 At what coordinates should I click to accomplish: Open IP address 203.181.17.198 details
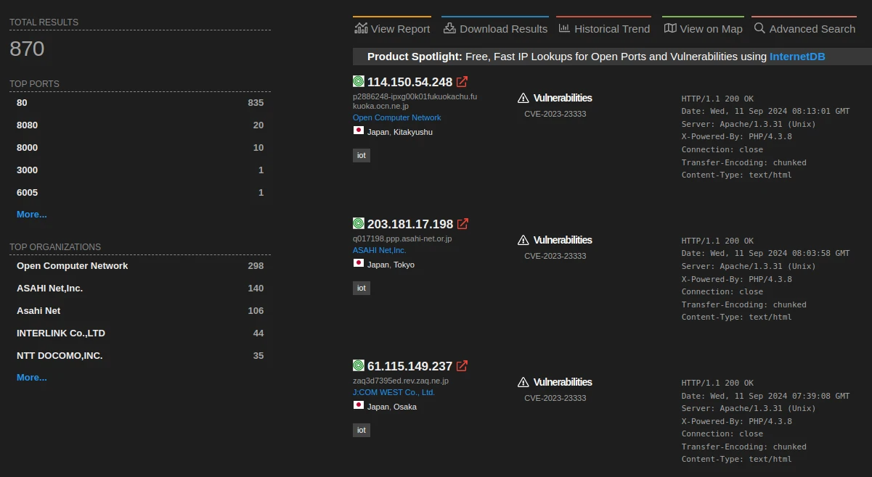[410, 224]
